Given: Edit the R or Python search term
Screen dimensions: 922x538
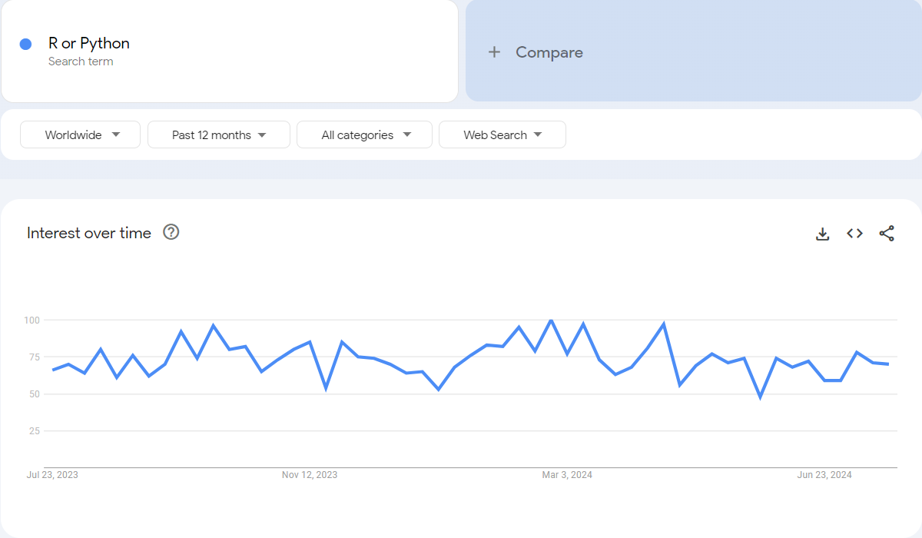Looking at the screenshot, I should 89,43.
